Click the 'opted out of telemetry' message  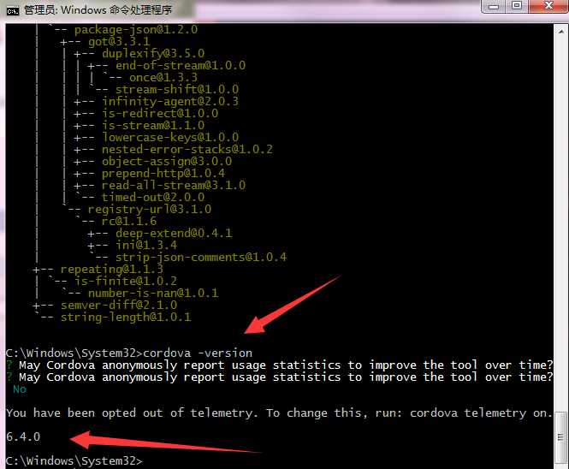tap(280, 413)
